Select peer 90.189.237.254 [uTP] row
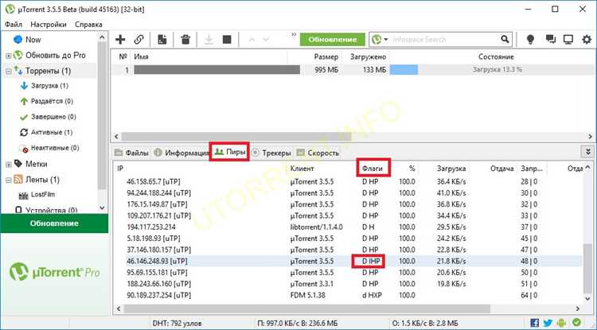The width and height of the screenshot is (597, 330). coord(348,295)
